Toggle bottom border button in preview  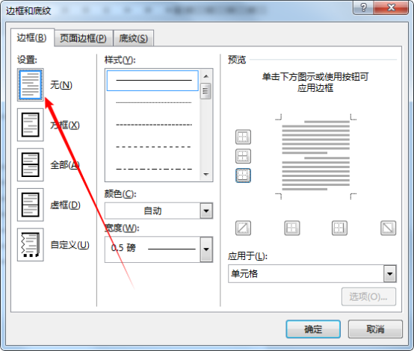click(243, 175)
